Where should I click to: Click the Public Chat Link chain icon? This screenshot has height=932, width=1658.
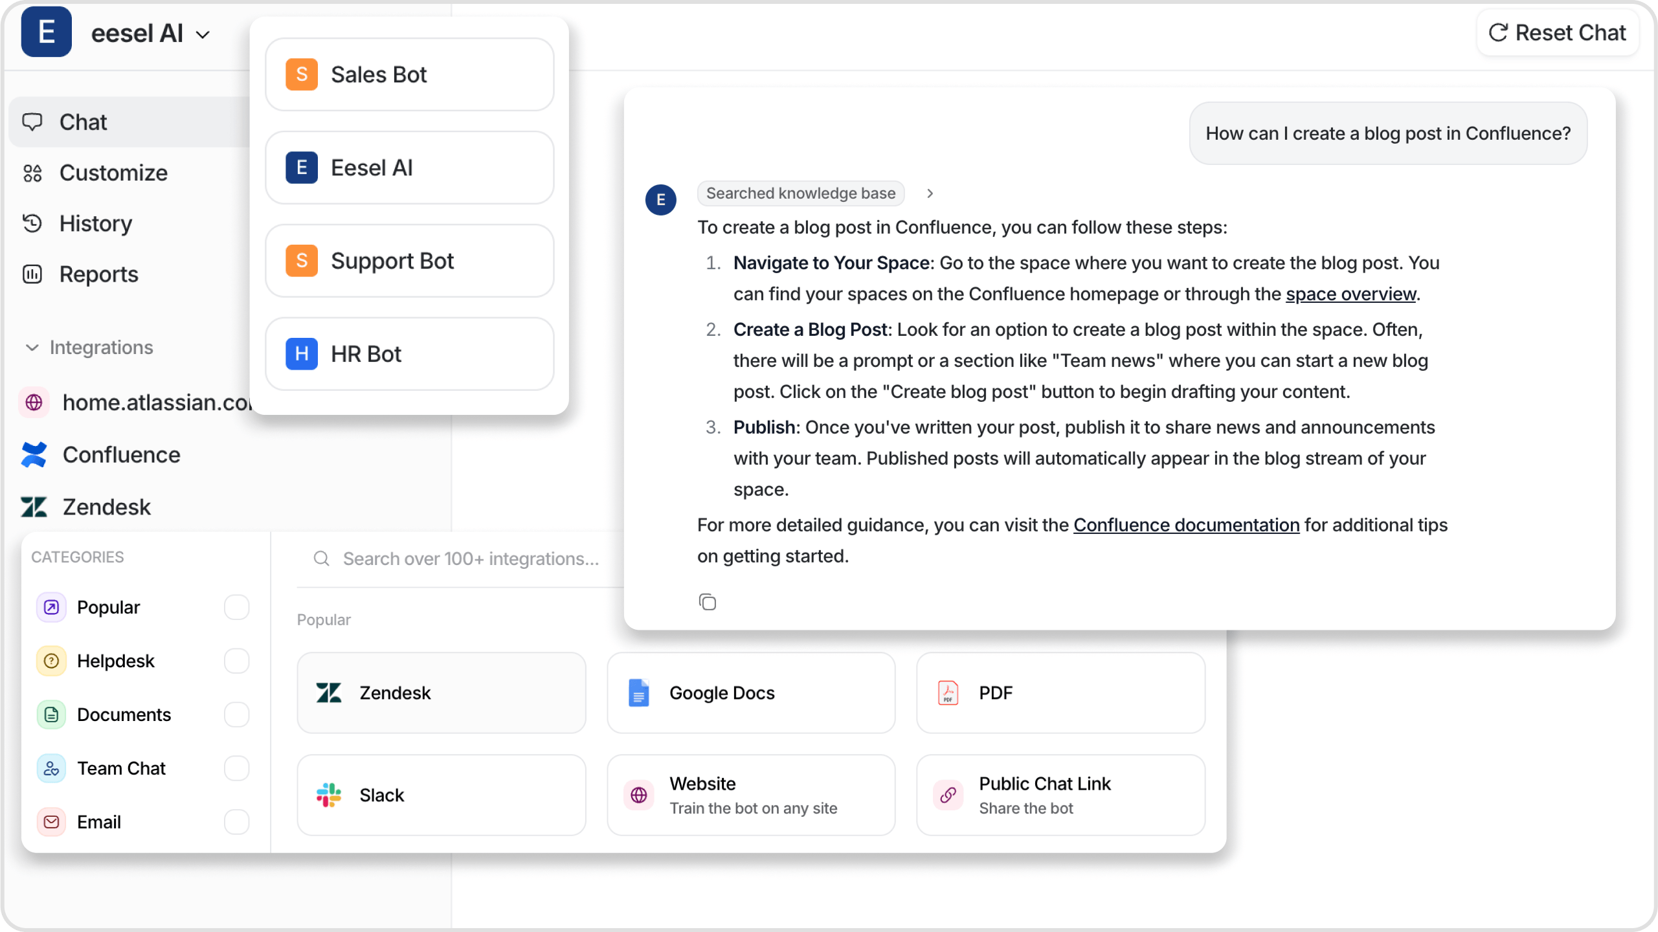tap(948, 795)
